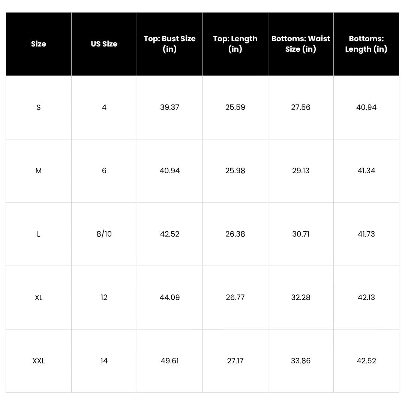Viewport: 405px width, 405px height.
Task: Click the US Size column header
Action: [x=104, y=44]
